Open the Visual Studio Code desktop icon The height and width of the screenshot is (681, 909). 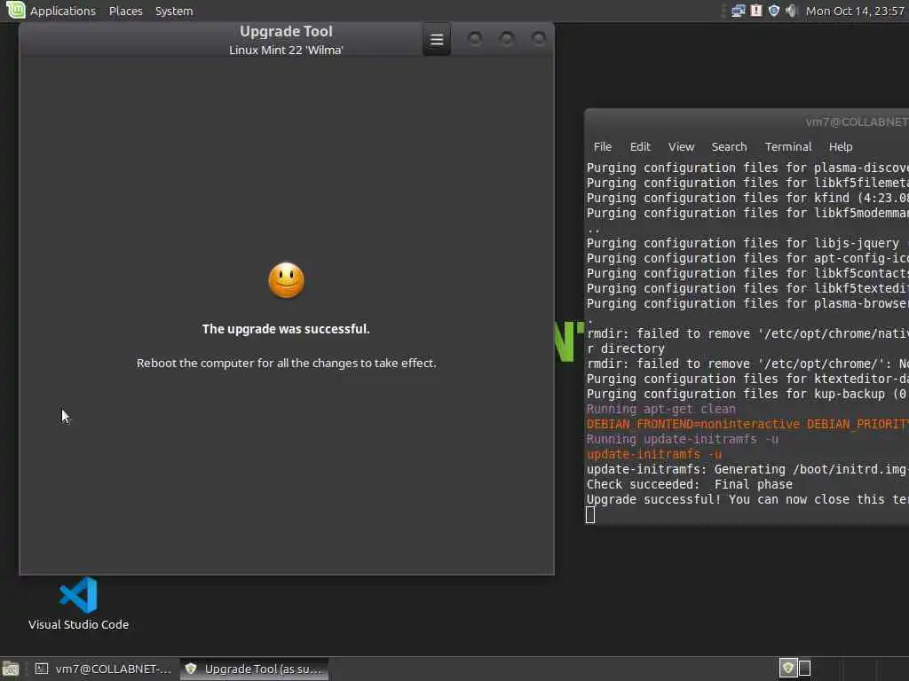(78, 603)
